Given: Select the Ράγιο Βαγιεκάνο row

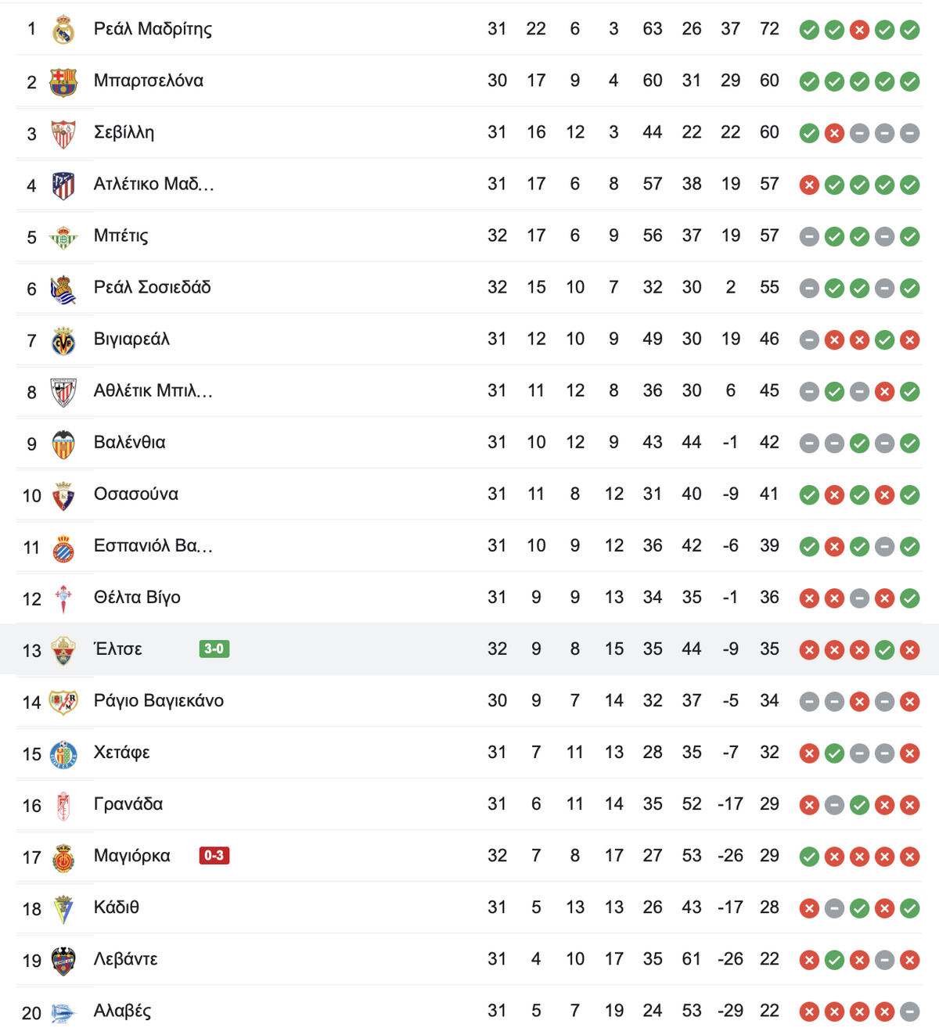Looking at the screenshot, I should pos(469,701).
